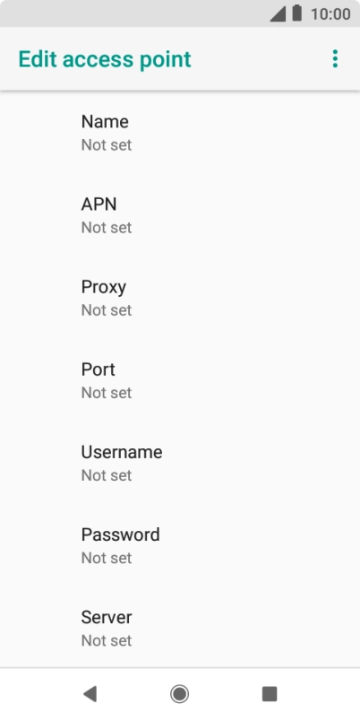Tap the 10:00 clock in status bar
This screenshot has width=360, height=721.
tap(330, 13)
